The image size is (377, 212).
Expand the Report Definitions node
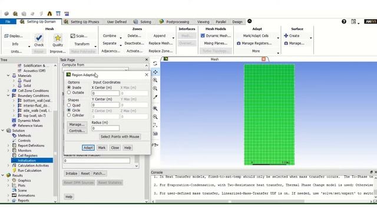[8, 145]
